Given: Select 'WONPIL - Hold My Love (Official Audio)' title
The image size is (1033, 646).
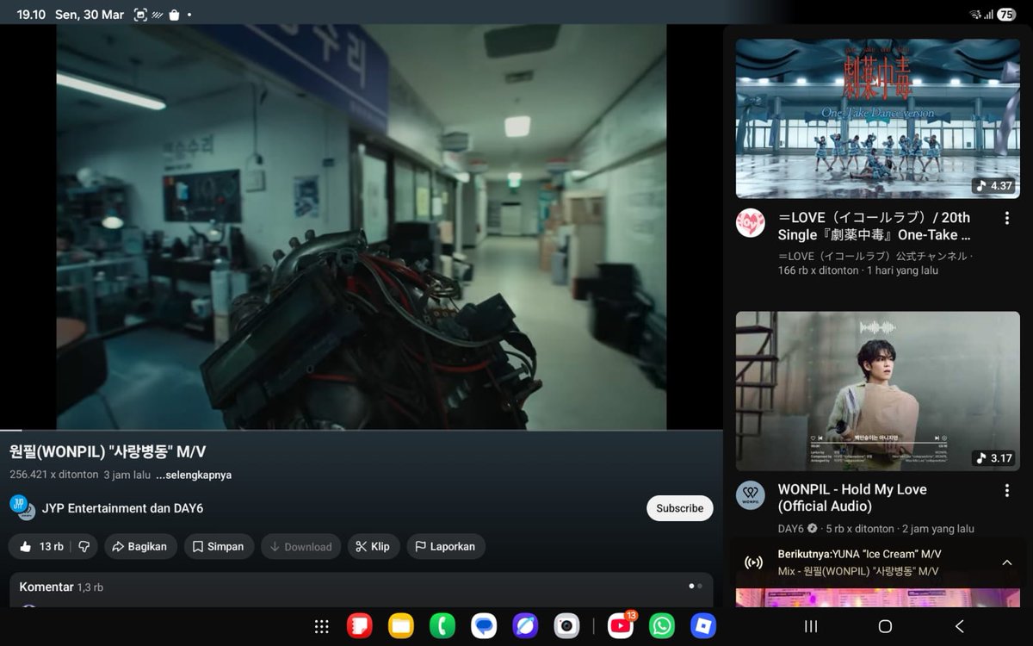Looking at the screenshot, I should tap(852, 498).
